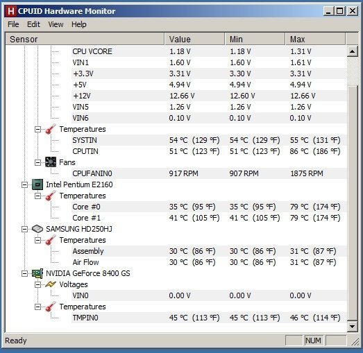Open the Edit menu
The image size is (363, 353).
33,24
